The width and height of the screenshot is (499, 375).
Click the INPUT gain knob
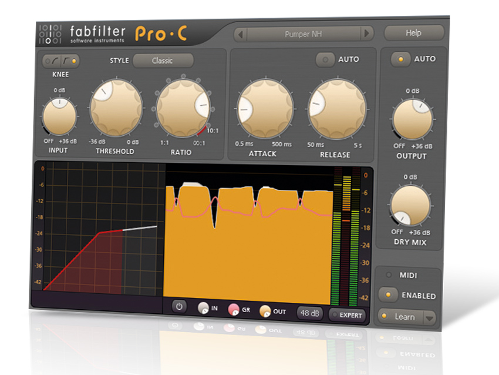coord(59,116)
